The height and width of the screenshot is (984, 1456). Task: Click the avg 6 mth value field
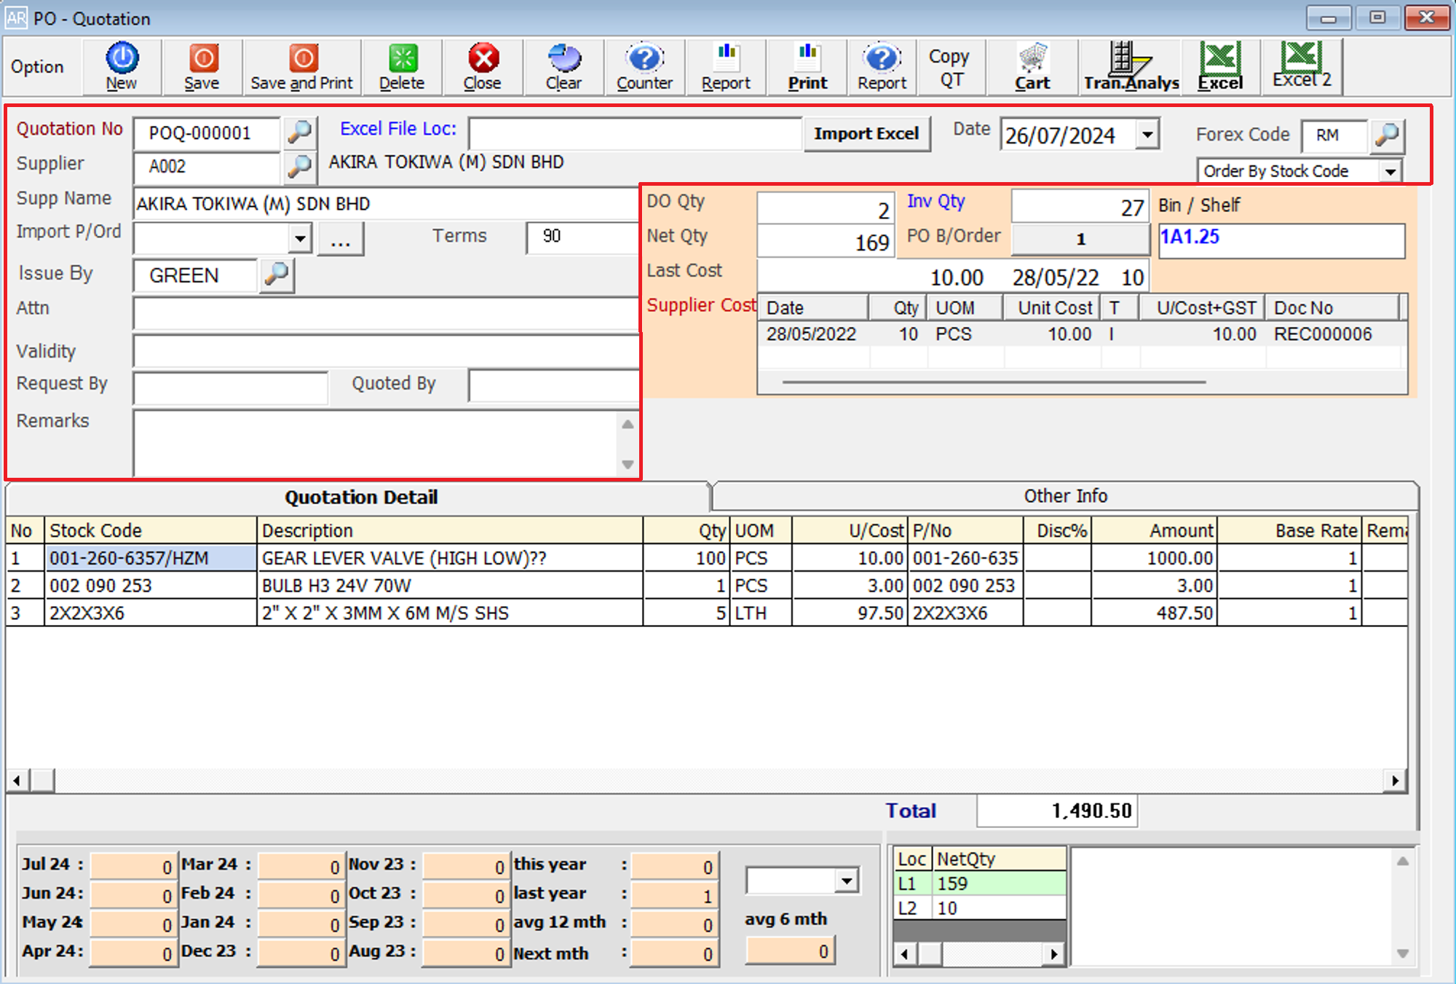(791, 951)
